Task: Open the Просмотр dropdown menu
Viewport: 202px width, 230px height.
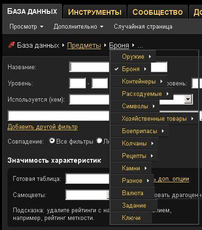Action: [x=26, y=27]
